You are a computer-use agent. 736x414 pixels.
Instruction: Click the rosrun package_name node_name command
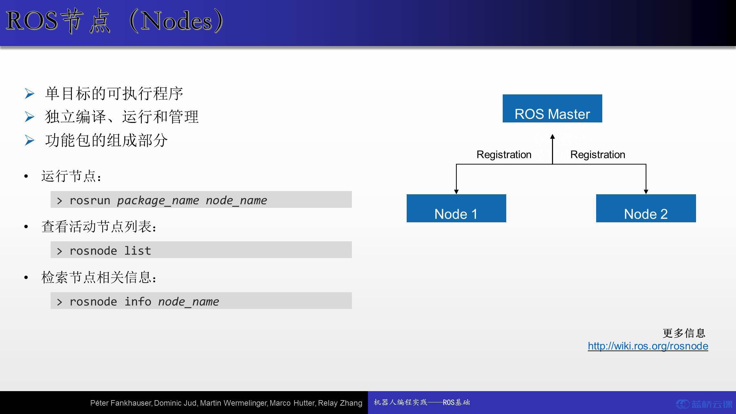[x=201, y=200]
